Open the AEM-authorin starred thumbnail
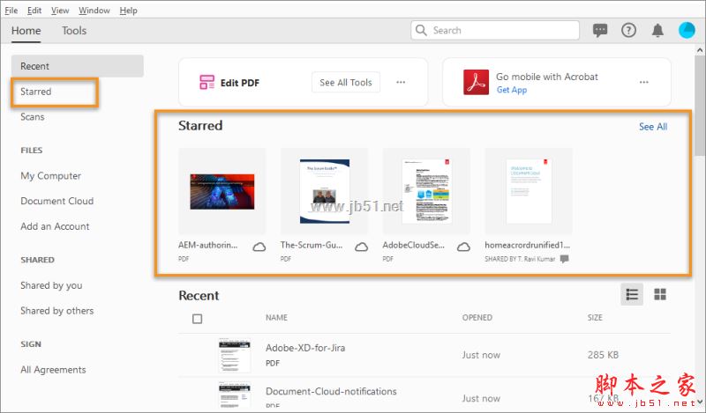This screenshot has height=413, width=706. 222,191
